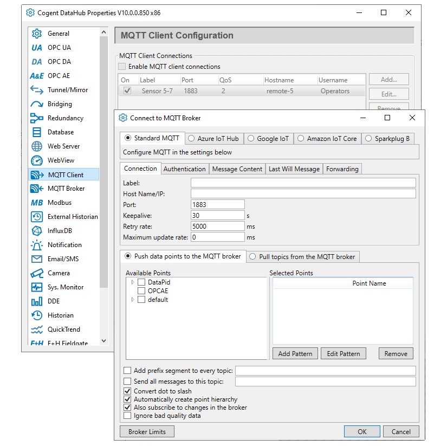Check the OPCAE points checkbox
The width and height of the screenshot is (447, 446).
click(x=141, y=291)
